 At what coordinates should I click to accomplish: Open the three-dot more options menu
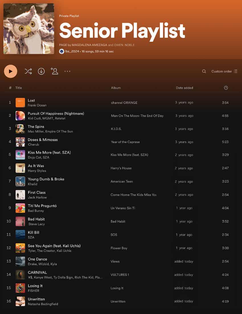coord(67,71)
